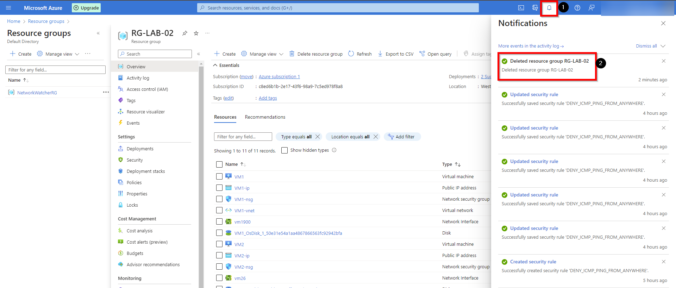
Task: Check the VM1-ip row checkbox
Action: tap(219, 188)
